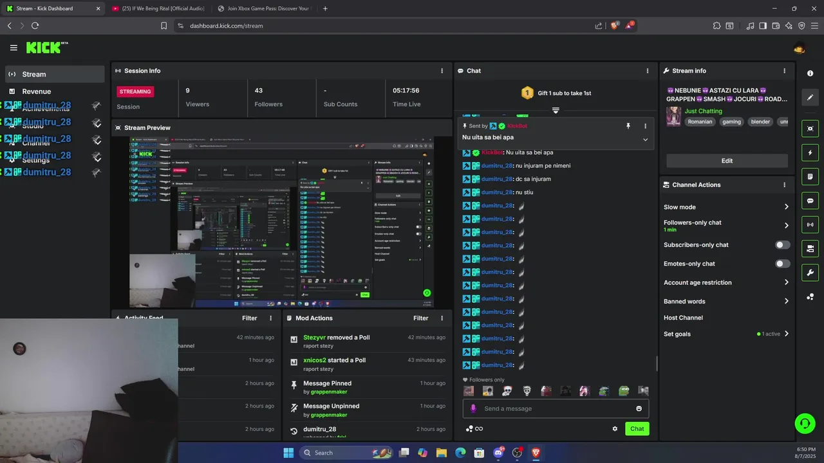This screenshot has width=824, height=463.
Task: Open Filter in Mod Actions panel
Action: pos(420,318)
